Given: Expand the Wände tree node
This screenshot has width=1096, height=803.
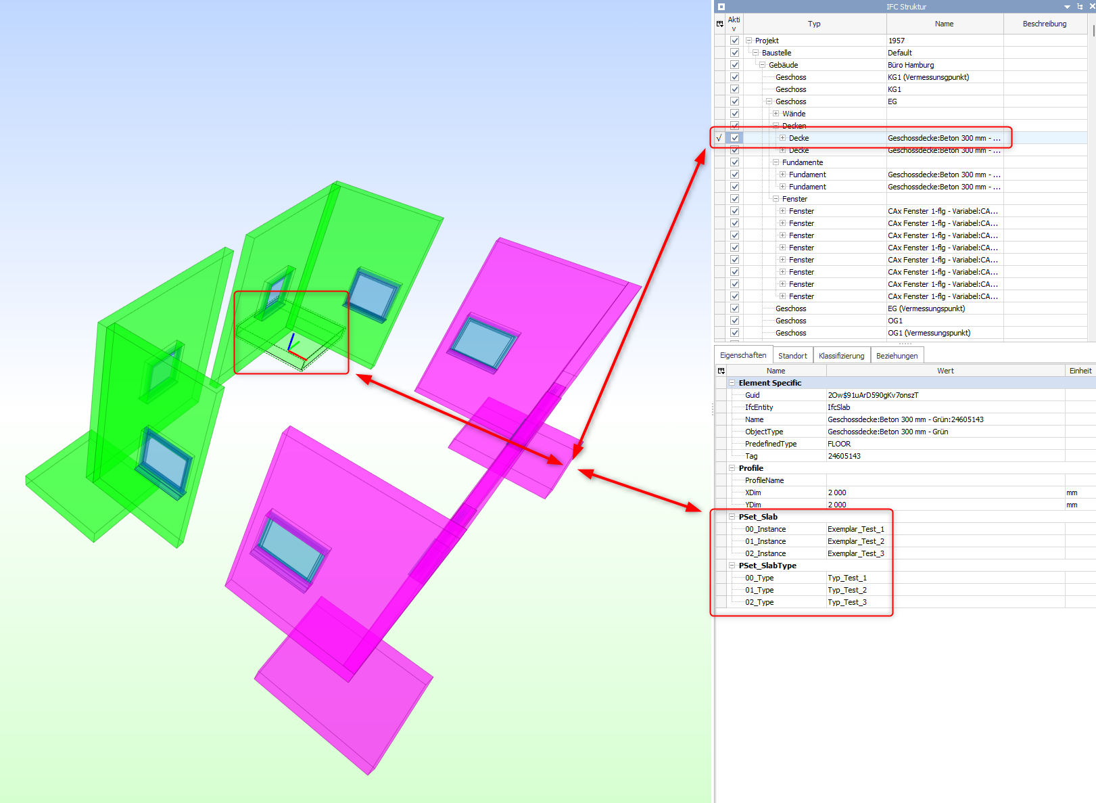Looking at the screenshot, I should point(776,114).
